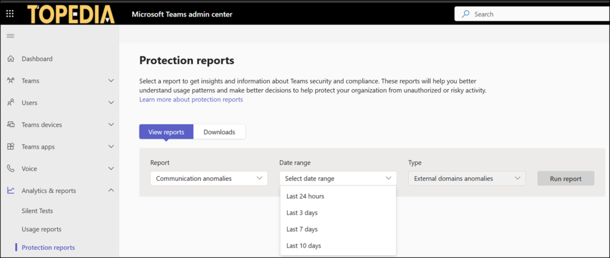Image resolution: width=610 pixels, height=258 pixels.
Task: Click the Topedia logo
Action: coord(71,14)
